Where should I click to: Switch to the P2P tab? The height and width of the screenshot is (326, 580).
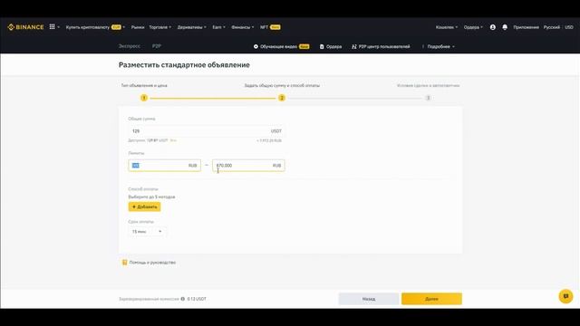(x=157, y=46)
